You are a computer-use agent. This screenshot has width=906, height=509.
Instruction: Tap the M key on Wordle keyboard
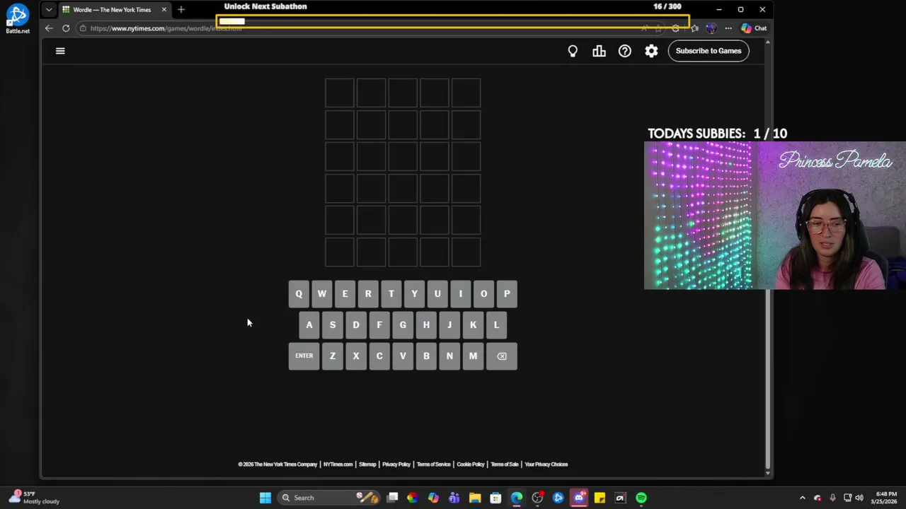[473, 356]
